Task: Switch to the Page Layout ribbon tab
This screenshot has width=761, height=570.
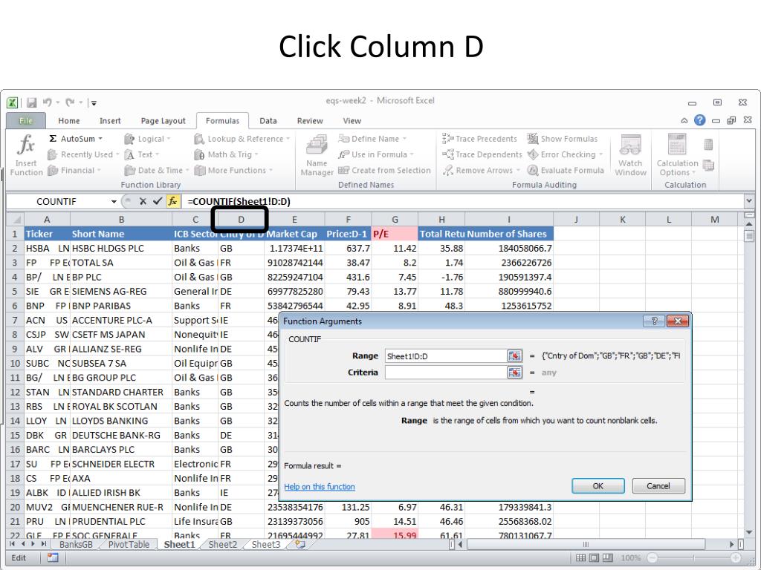Action: (163, 121)
